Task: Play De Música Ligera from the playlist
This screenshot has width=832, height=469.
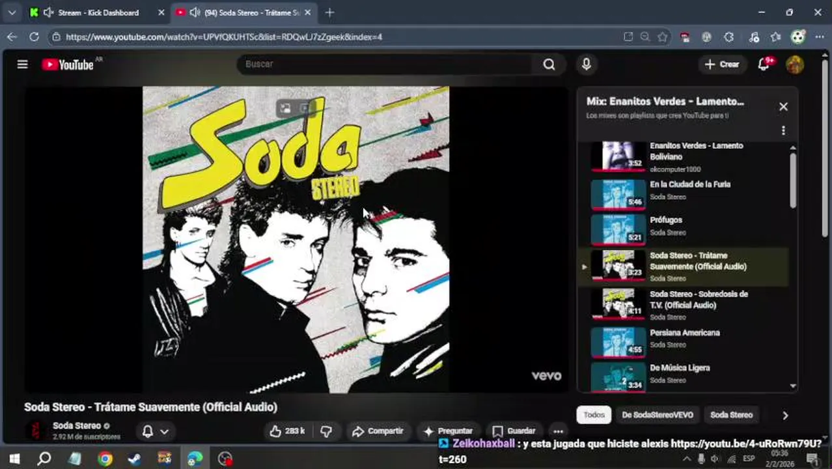Action: (x=684, y=377)
